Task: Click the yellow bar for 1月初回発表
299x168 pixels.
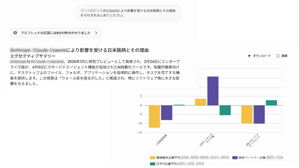Action: [154, 116]
